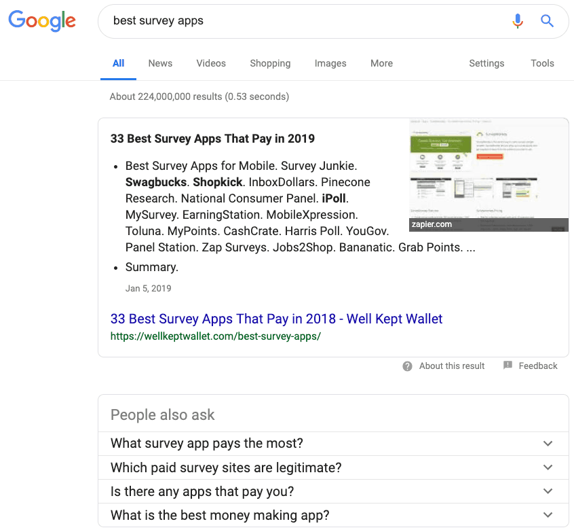Open search Settings menu
This screenshot has height=530, width=574.
tap(486, 63)
